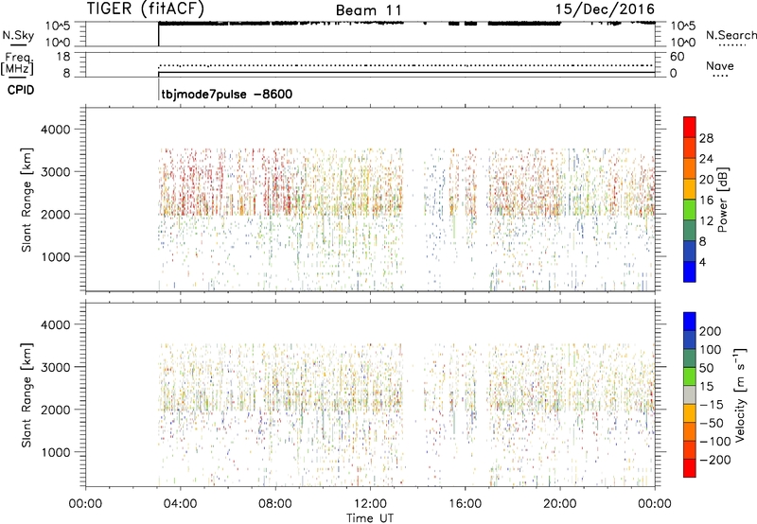757x524 pixels.
Task: Click the yellow −15 to −50 velocity swatch
Action: pyautogui.click(x=690, y=413)
